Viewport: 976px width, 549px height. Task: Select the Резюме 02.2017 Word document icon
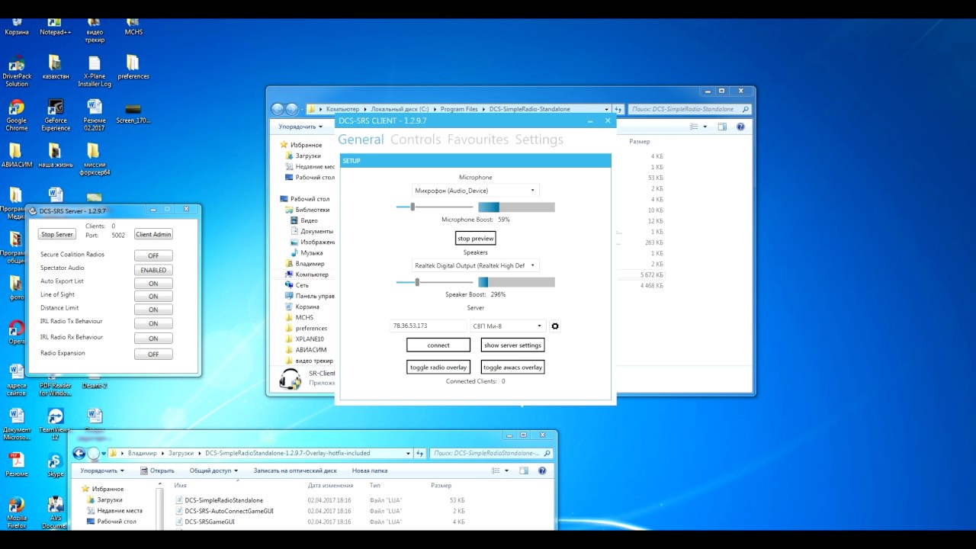pyautogui.click(x=94, y=114)
